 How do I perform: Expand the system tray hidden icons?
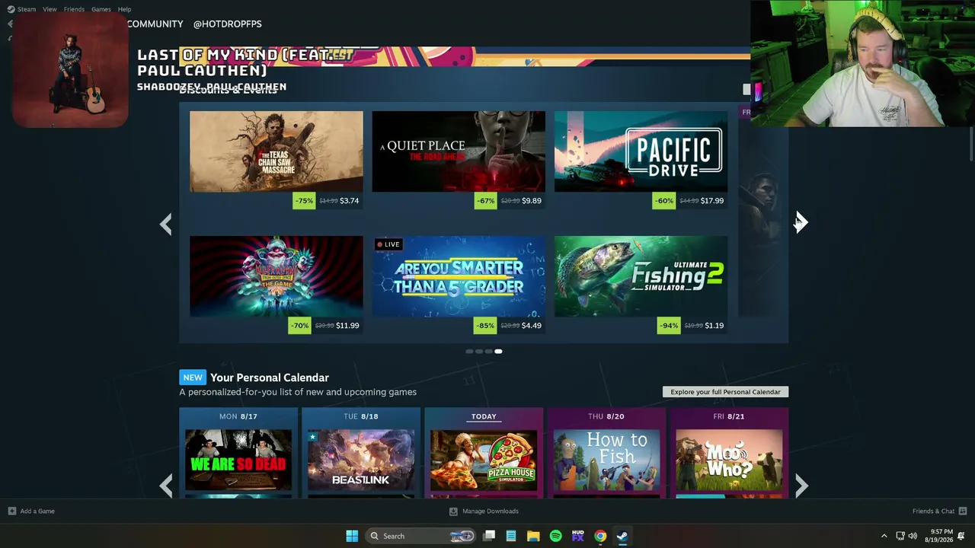(884, 536)
